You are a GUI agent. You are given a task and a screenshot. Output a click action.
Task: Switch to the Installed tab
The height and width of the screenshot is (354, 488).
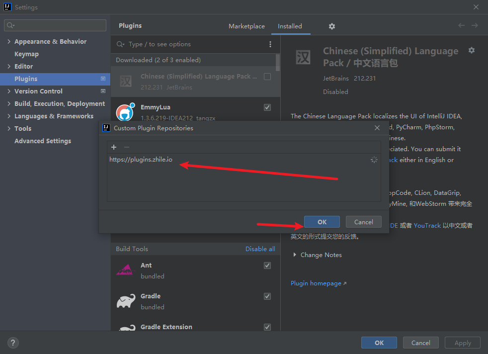pos(290,26)
